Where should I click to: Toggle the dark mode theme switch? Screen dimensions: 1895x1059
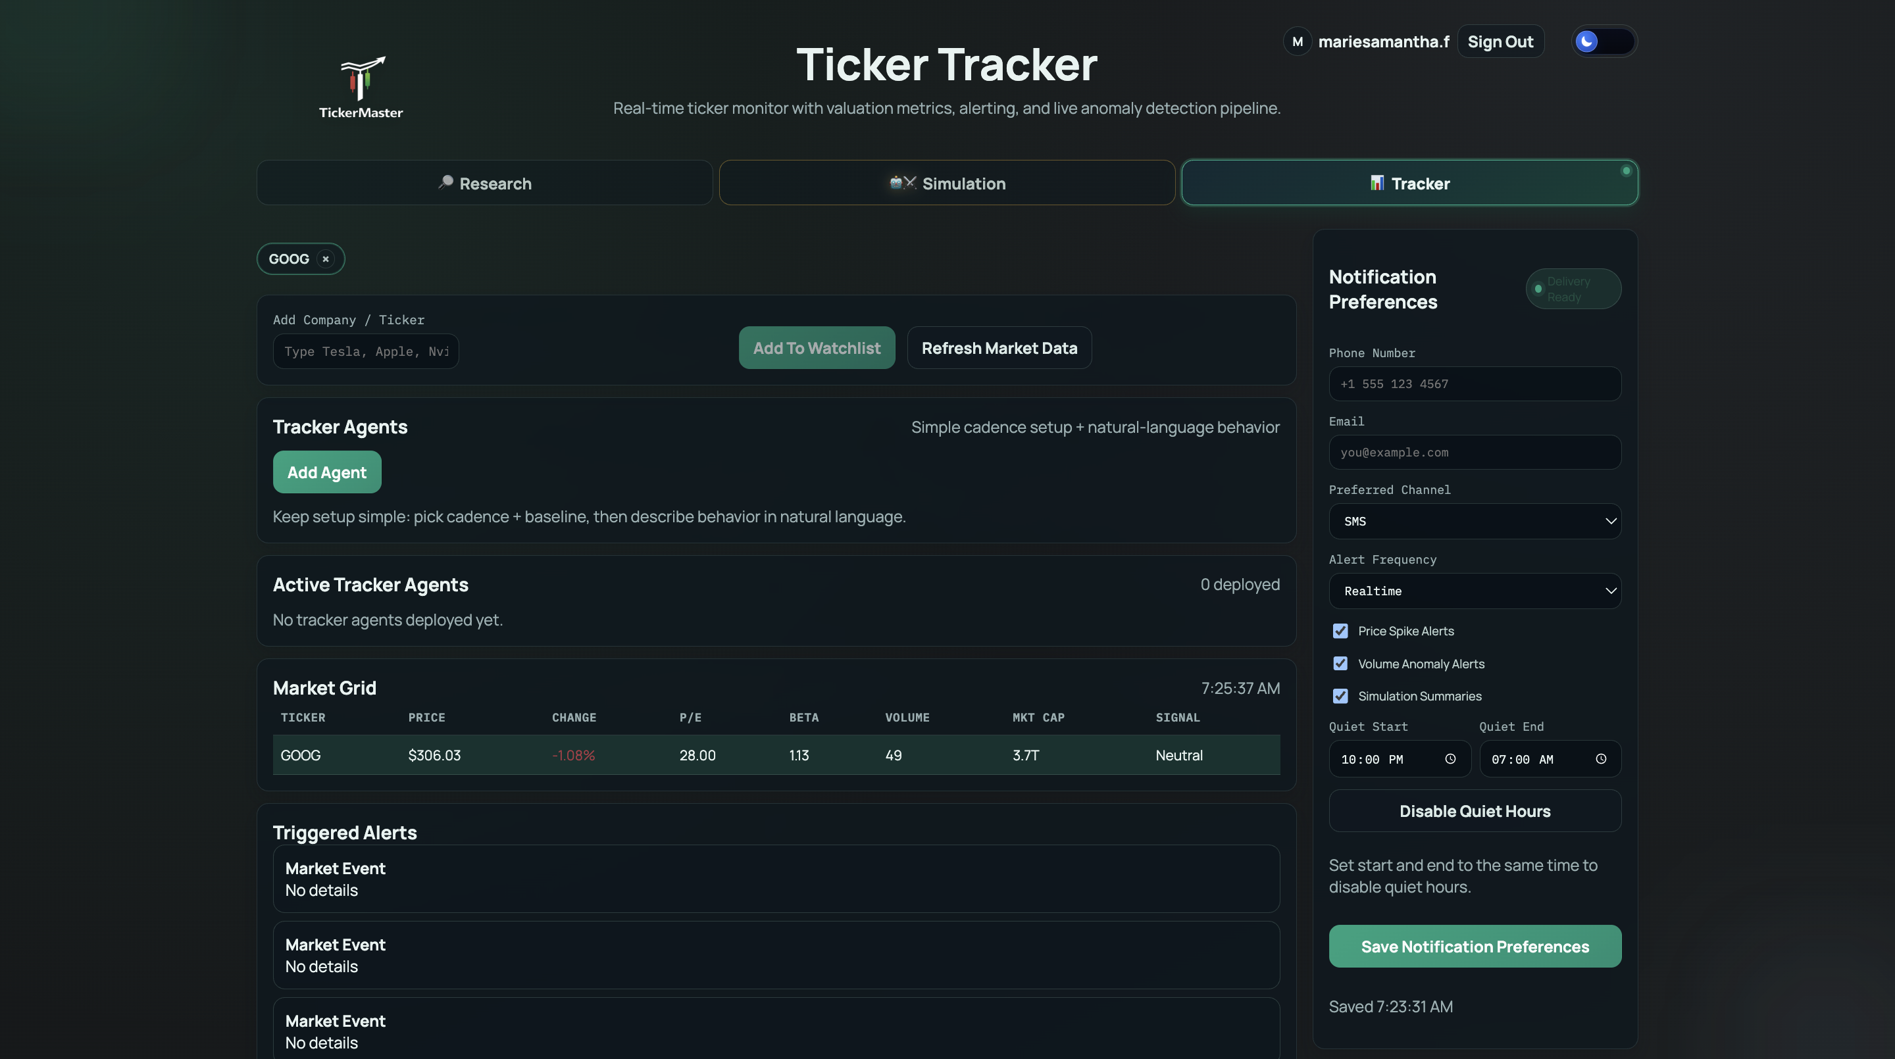(1604, 42)
